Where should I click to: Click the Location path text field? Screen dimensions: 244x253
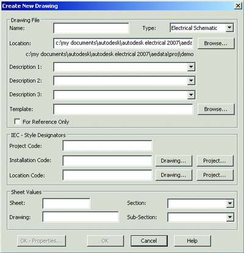click(x=123, y=43)
